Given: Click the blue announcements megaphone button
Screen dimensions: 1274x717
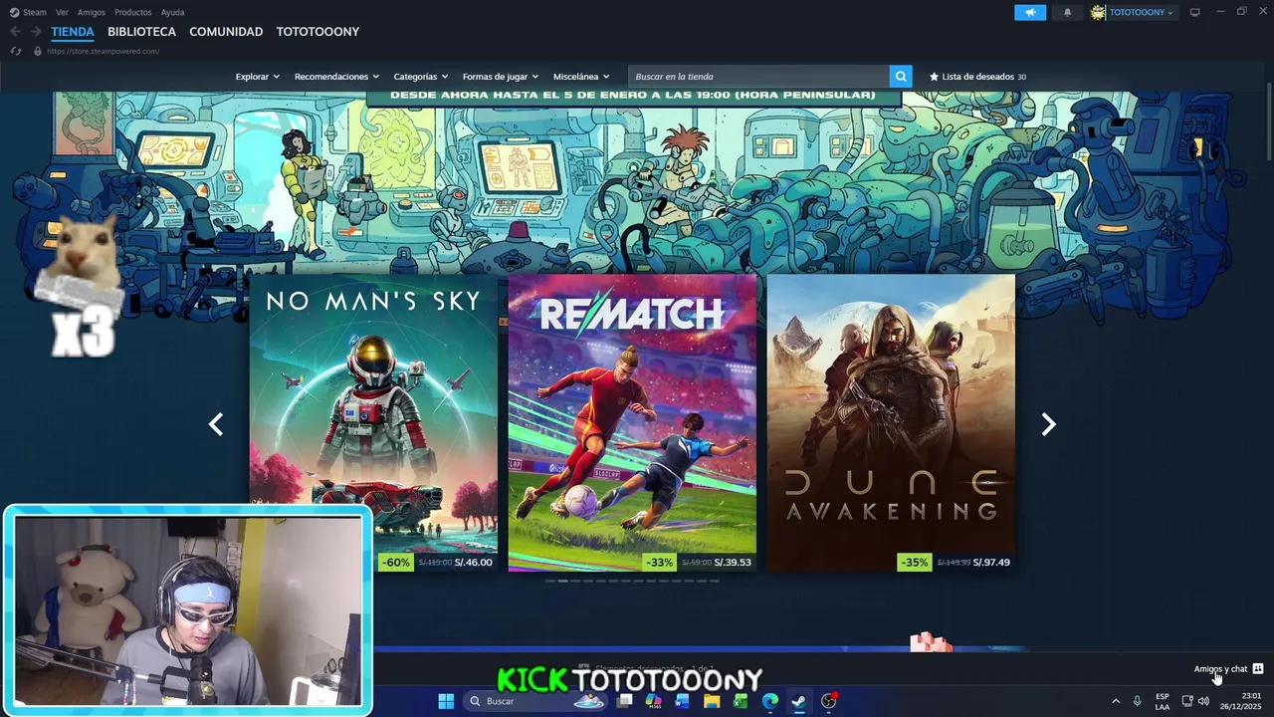Looking at the screenshot, I should point(1030,12).
